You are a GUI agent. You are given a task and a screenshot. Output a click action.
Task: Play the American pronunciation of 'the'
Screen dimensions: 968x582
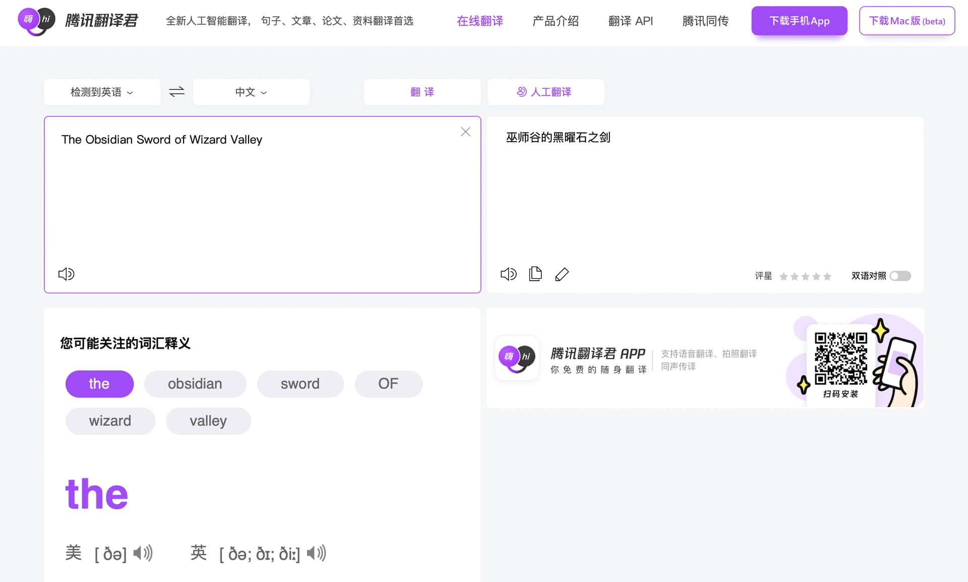[142, 553]
